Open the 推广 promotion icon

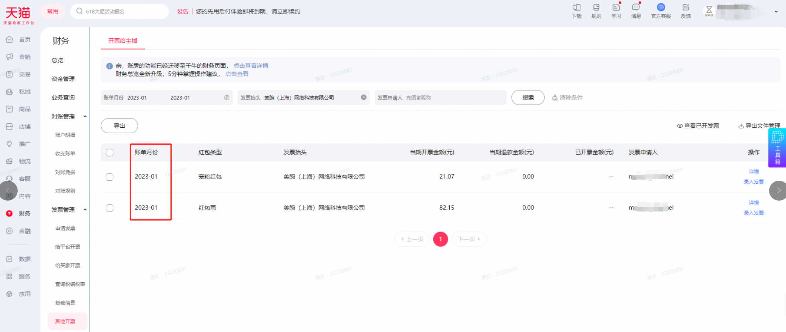[x=10, y=144]
